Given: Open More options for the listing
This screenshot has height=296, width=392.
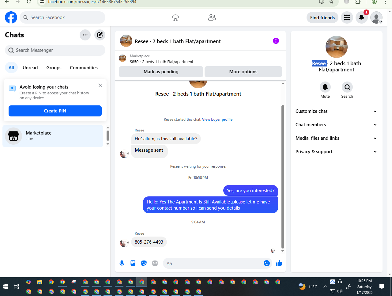Looking at the screenshot, I should point(243,72).
